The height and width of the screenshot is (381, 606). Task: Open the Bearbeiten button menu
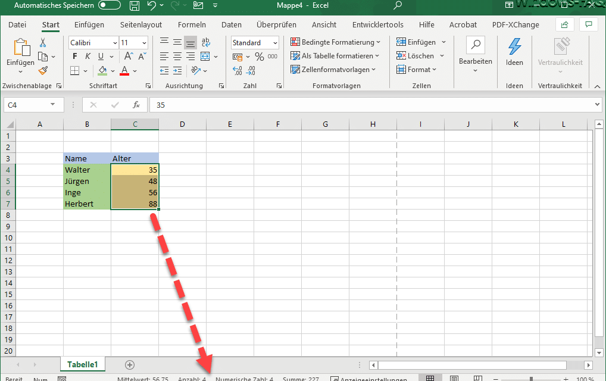(476, 55)
